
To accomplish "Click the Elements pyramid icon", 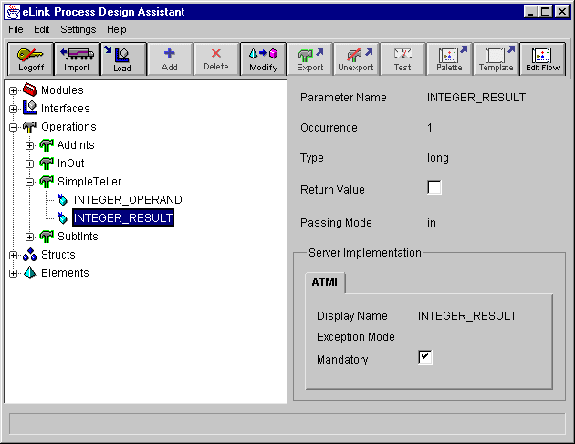I will click(30, 272).
